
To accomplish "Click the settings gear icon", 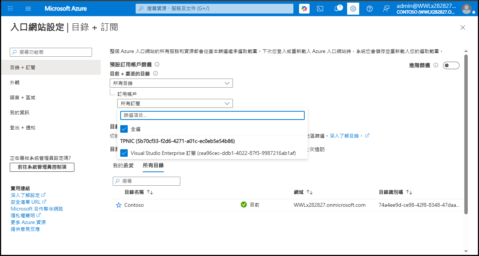I will (353, 9).
